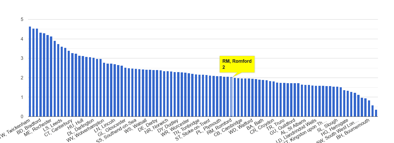
Task: Click the y-axis value 0
Action: point(22,116)
